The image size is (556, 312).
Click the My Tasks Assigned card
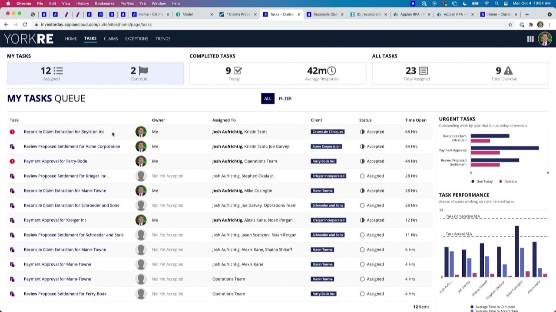click(52, 73)
